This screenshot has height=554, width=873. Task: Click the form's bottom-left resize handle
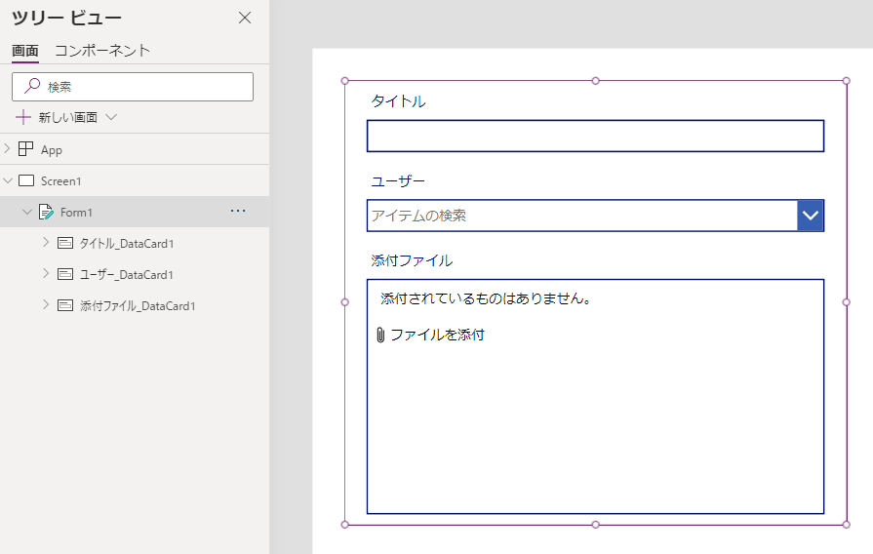point(345,525)
